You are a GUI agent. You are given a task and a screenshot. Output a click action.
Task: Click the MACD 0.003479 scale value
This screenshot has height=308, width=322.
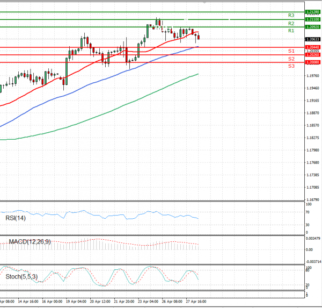313,239
